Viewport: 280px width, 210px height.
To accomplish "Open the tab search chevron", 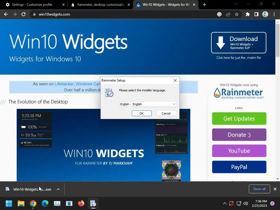I will tap(236, 4).
